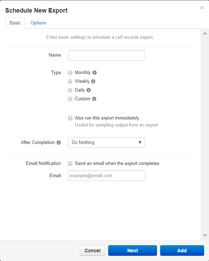This screenshot has height=261, width=209.
Task: Click the Add button
Action: click(x=182, y=251)
